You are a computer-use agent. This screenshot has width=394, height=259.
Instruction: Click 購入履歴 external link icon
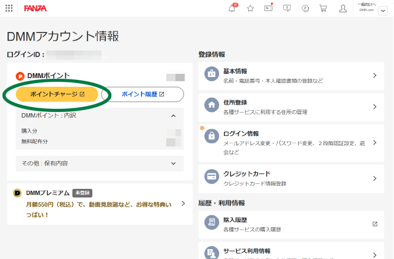pos(375,224)
